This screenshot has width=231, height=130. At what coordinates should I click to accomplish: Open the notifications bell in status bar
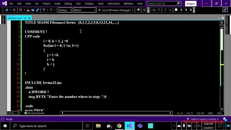point(225,119)
